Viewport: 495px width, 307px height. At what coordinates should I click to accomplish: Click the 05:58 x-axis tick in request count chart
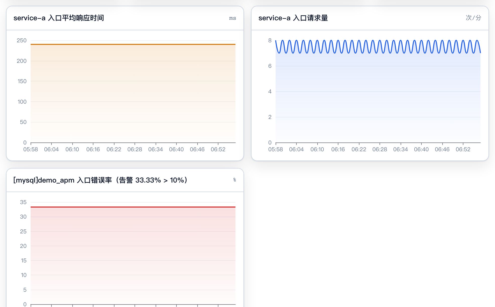coord(276,149)
